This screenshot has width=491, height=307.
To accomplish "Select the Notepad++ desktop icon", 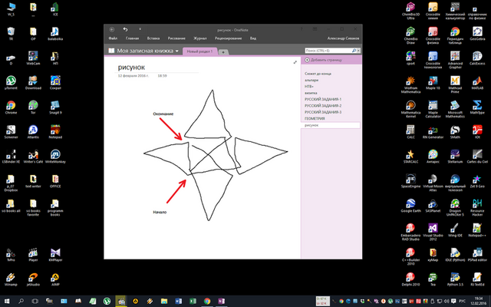I will pos(477,230).
